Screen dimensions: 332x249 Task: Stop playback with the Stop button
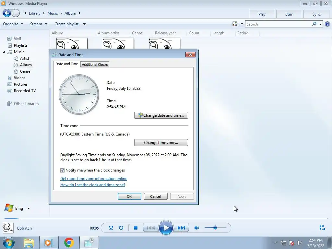tap(136, 228)
